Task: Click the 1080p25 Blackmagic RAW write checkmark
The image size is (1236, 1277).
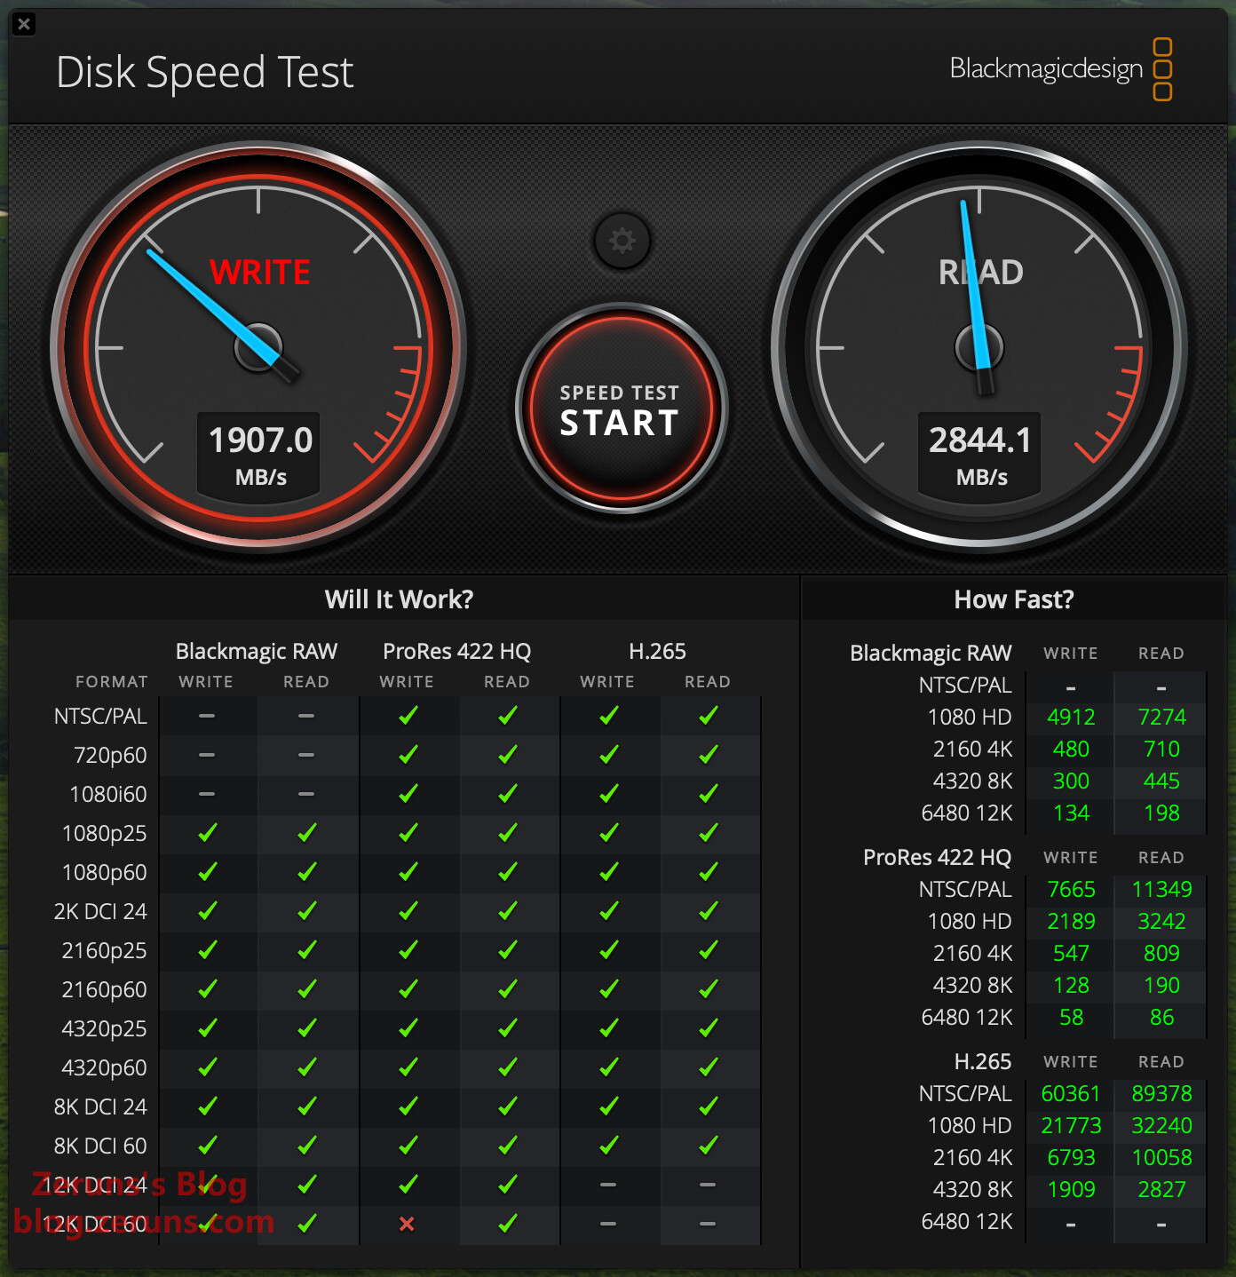Action: [207, 833]
